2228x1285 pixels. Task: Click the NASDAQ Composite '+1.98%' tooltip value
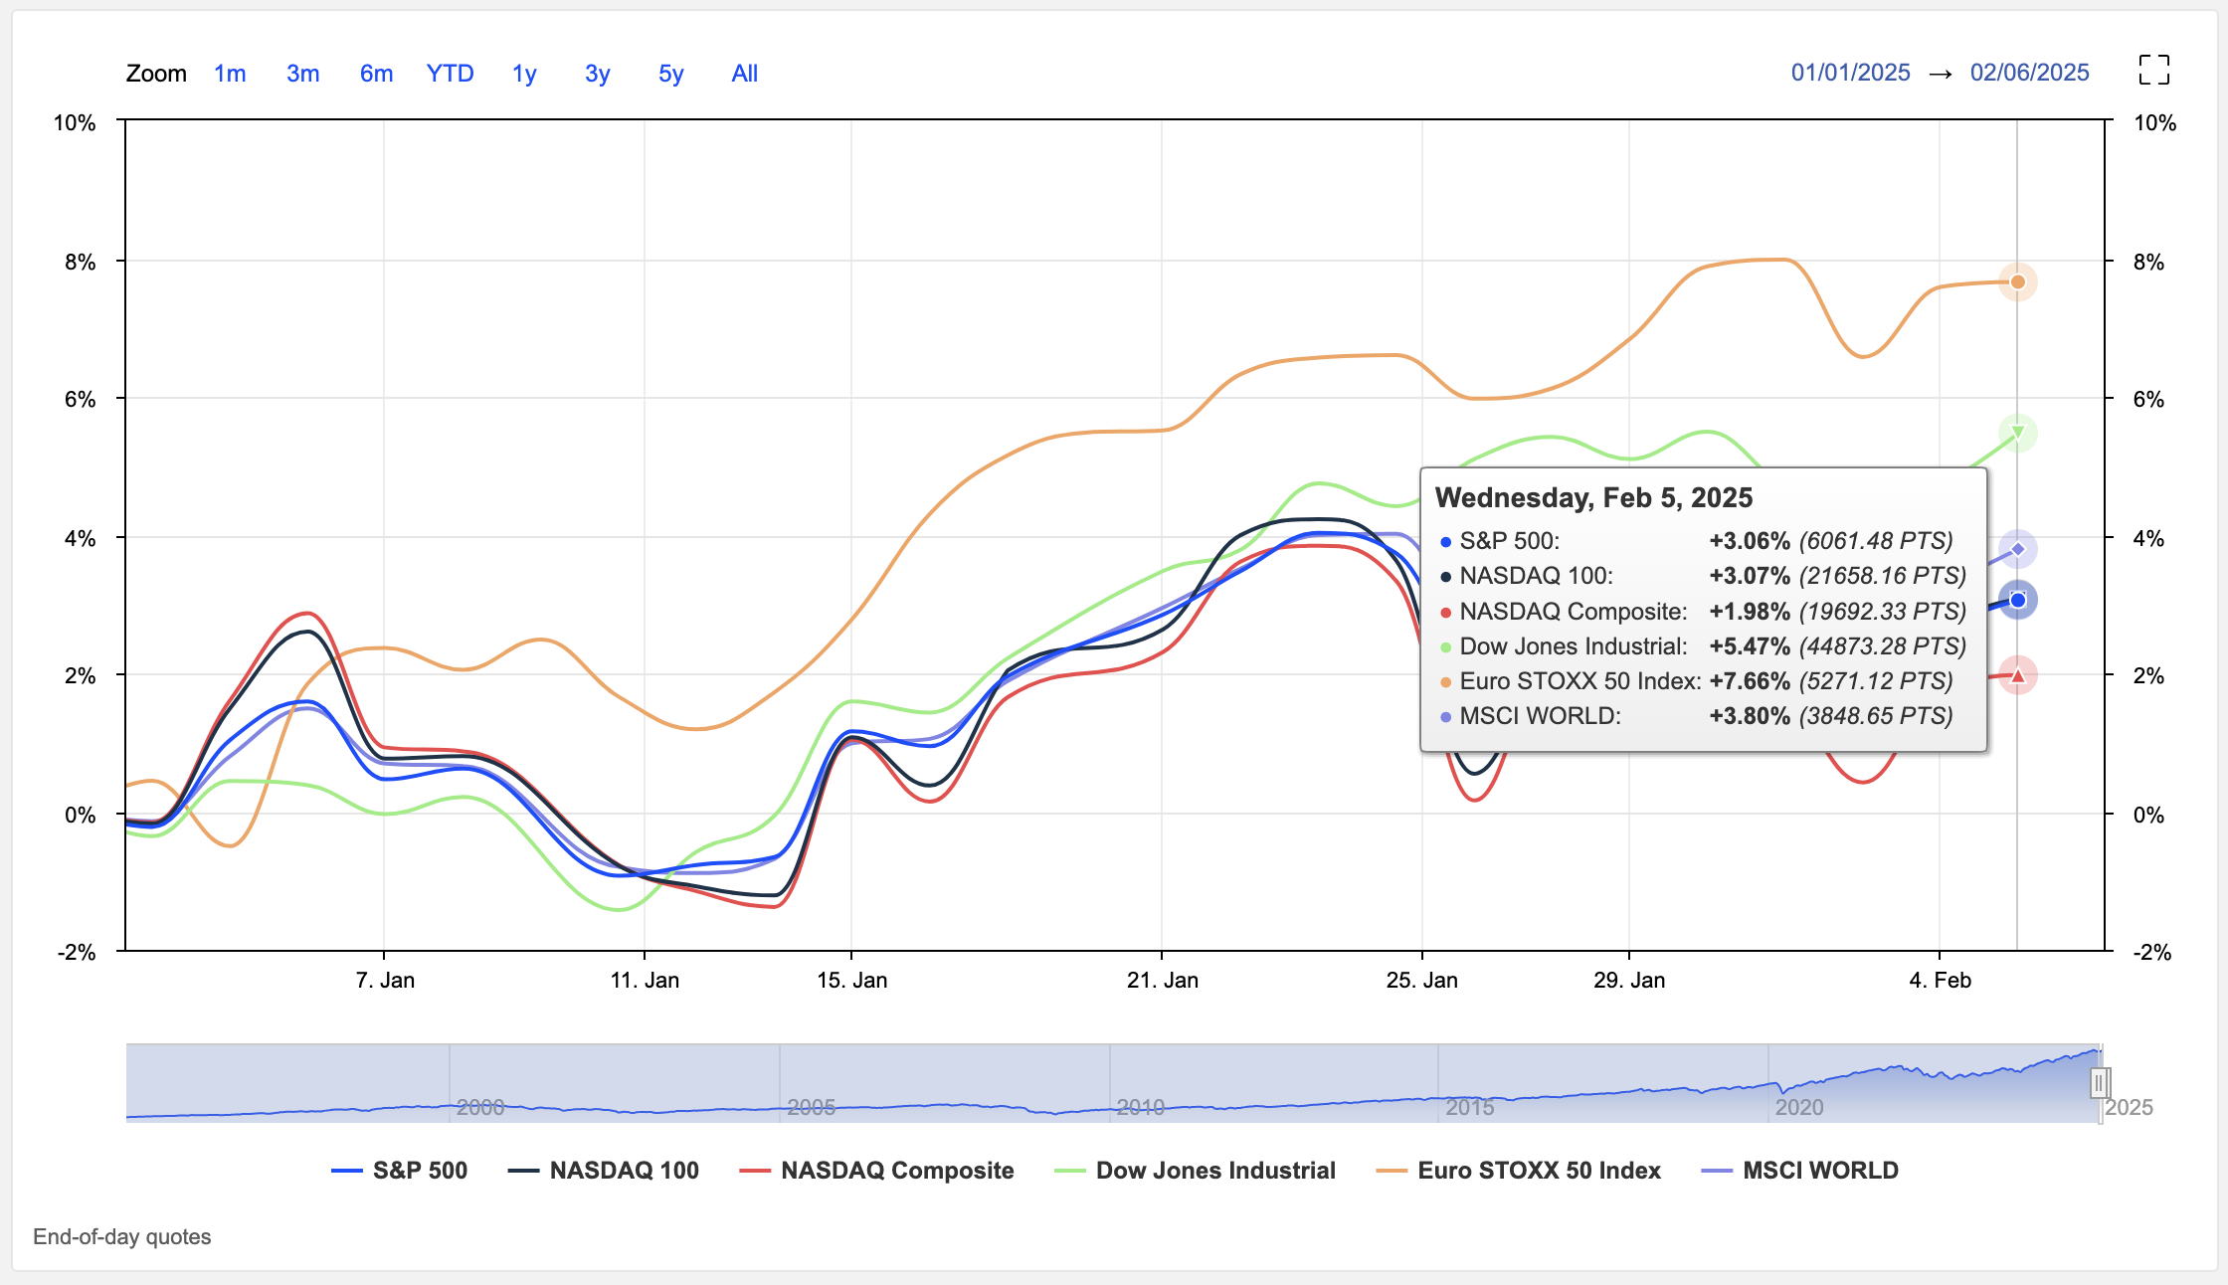[1750, 612]
